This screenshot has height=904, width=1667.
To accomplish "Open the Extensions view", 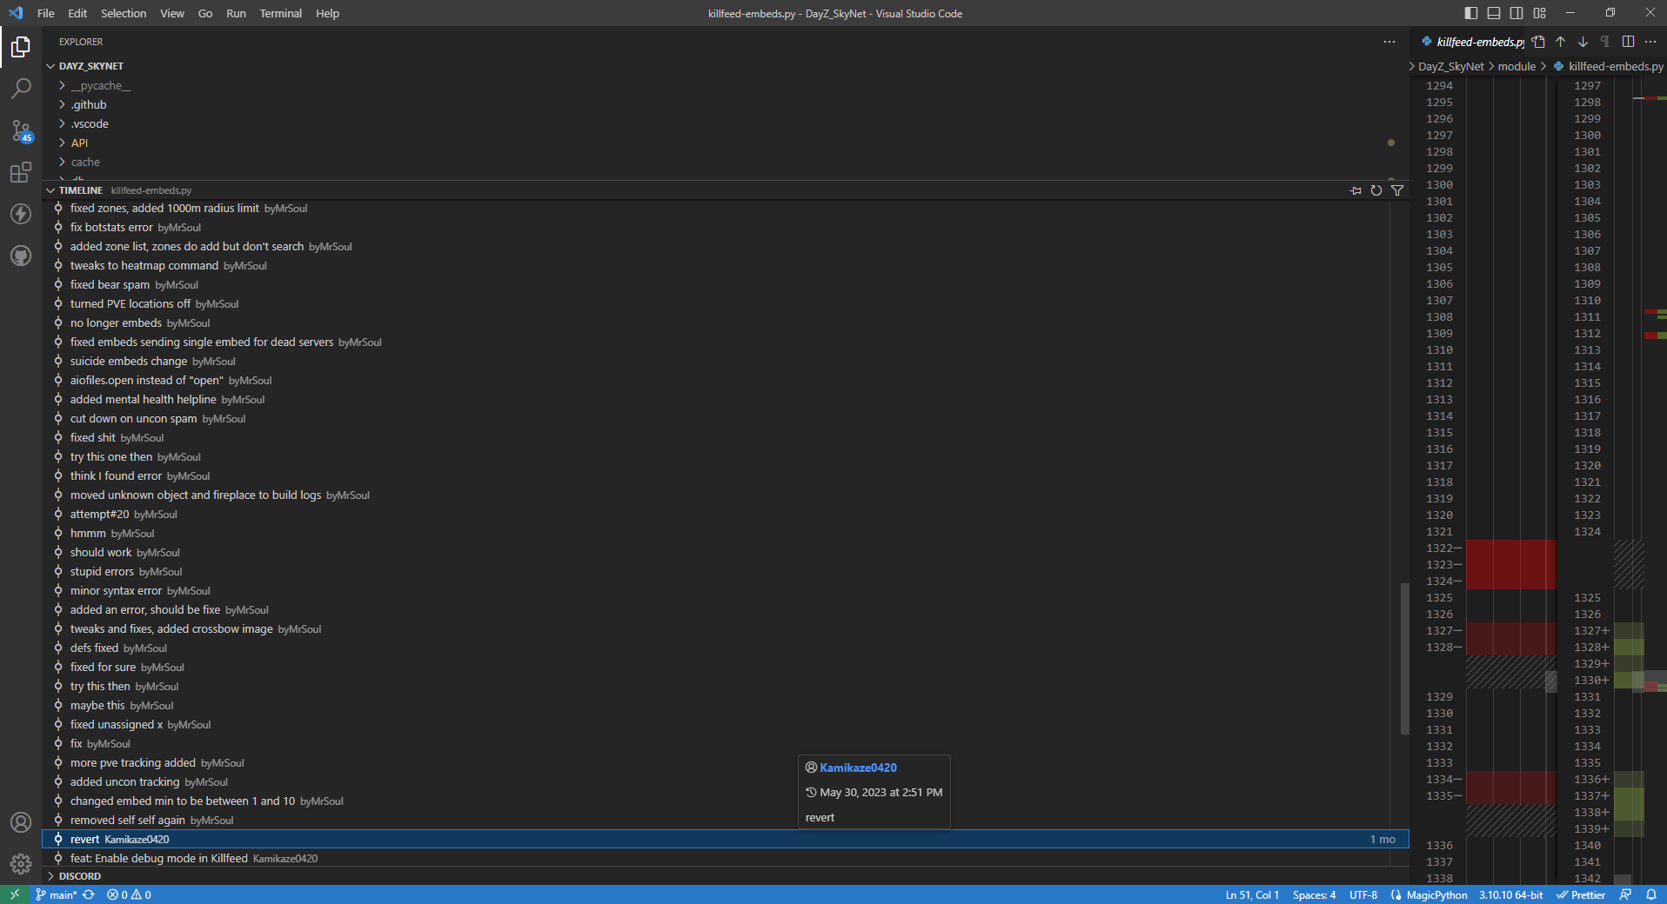I will (x=21, y=172).
